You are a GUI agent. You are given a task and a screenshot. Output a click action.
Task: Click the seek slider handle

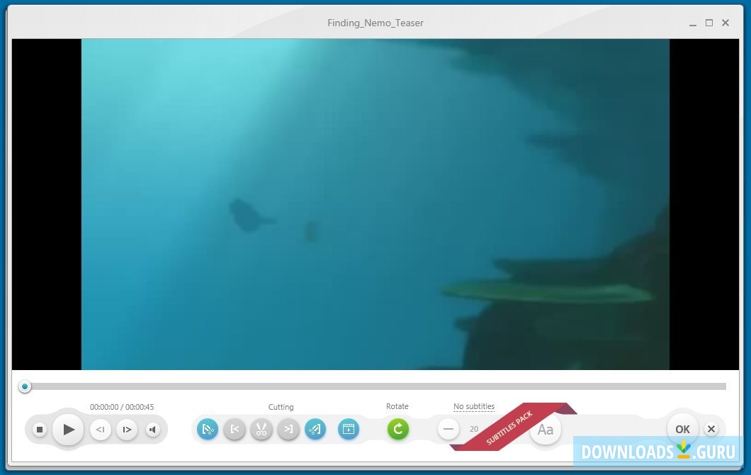[x=24, y=386]
